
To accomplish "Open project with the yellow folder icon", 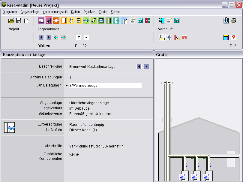I will (x=11, y=21).
